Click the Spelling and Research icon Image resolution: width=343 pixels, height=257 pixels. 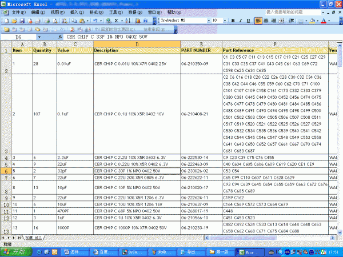point(64,21)
